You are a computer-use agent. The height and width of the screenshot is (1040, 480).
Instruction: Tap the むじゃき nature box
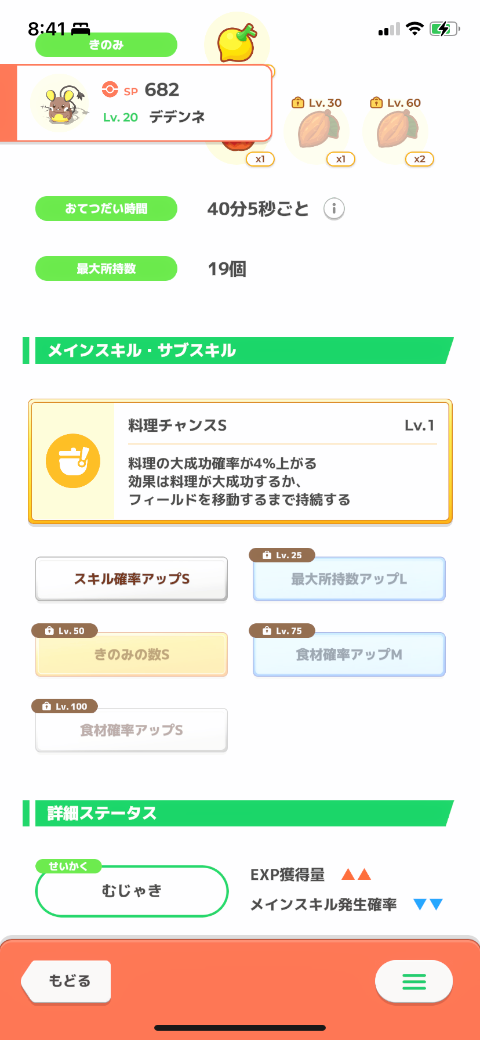(132, 891)
